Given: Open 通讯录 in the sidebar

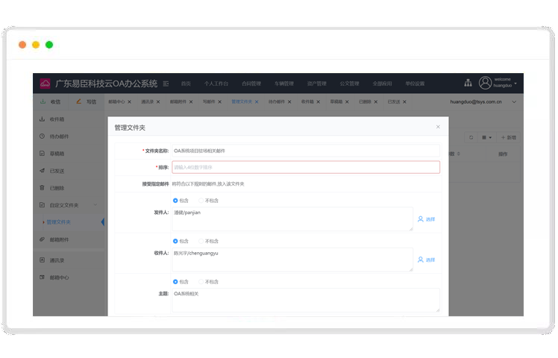Looking at the screenshot, I should 69,260.
